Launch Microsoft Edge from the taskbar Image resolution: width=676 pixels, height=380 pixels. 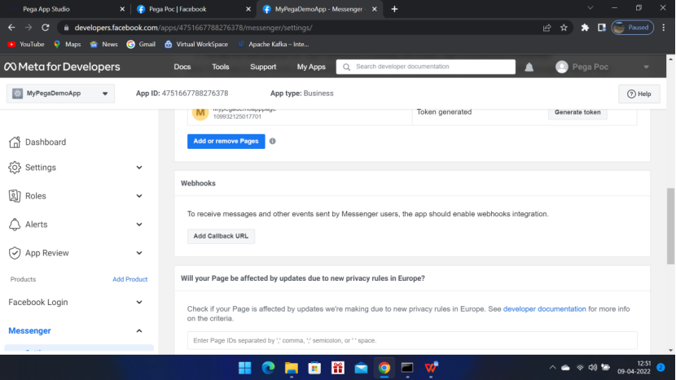tap(268, 368)
